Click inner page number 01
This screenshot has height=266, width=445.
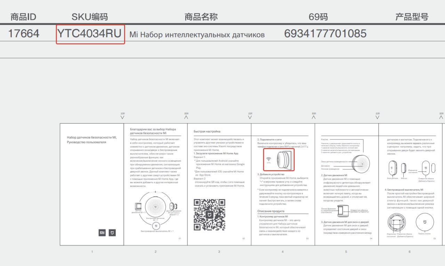(x=180, y=238)
